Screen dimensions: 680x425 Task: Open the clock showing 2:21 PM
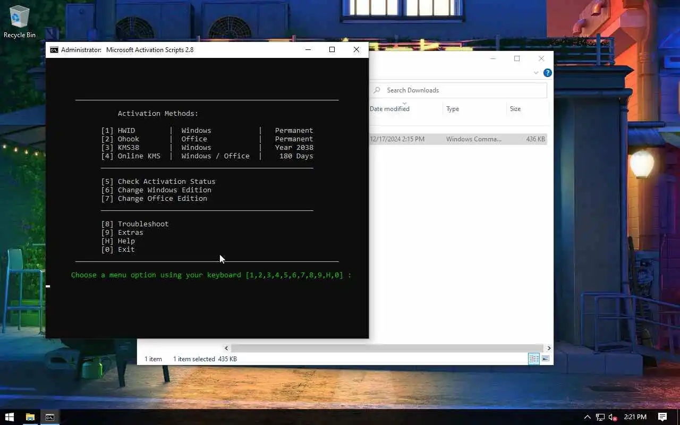point(635,417)
